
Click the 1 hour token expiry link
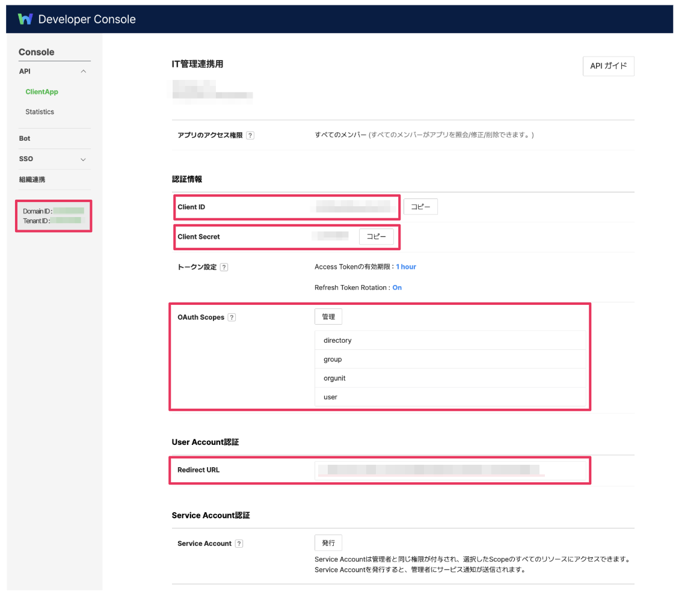pyautogui.click(x=406, y=267)
